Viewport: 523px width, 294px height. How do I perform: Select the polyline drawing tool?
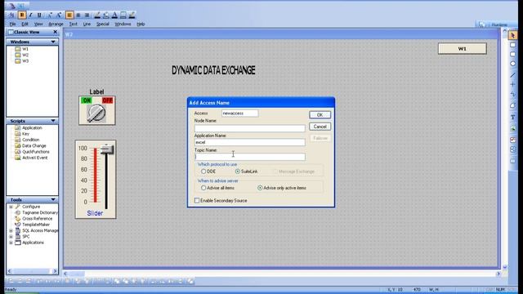point(512,95)
